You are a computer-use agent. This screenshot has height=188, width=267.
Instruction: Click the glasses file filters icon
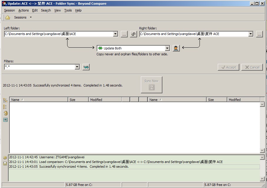tap(86, 67)
